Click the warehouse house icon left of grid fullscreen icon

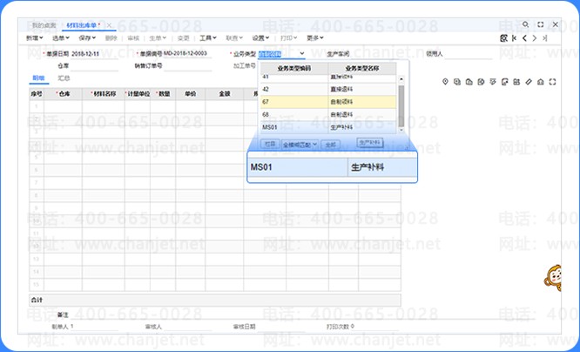[541, 82]
